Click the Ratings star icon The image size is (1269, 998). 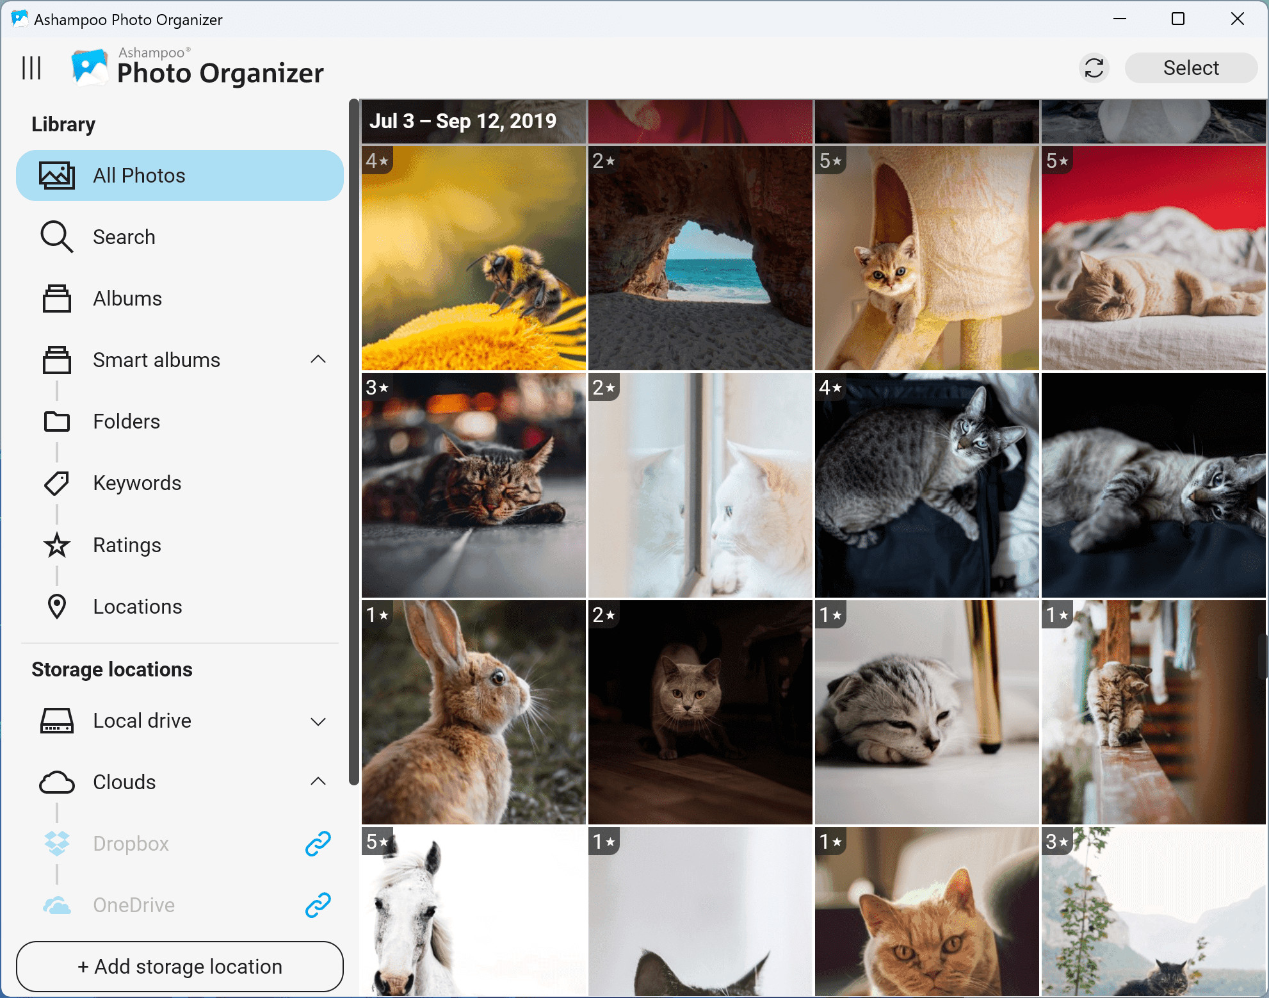coord(57,545)
